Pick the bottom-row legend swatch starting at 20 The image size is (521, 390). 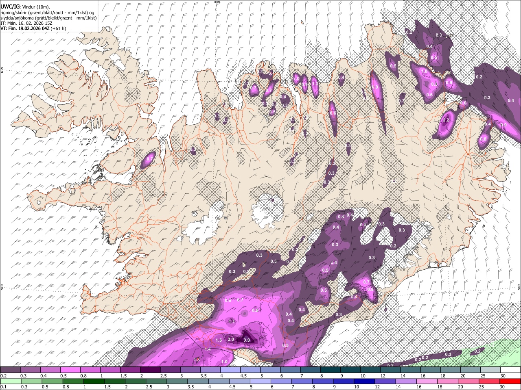pos(469,381)
